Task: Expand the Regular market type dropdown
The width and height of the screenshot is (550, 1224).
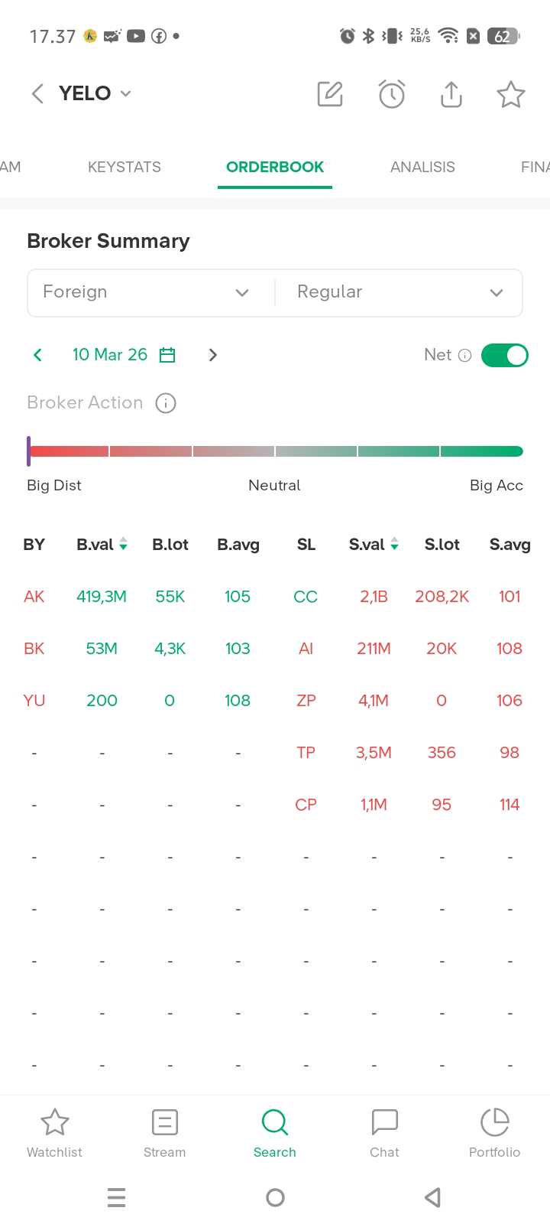Action: coord(399,292)
